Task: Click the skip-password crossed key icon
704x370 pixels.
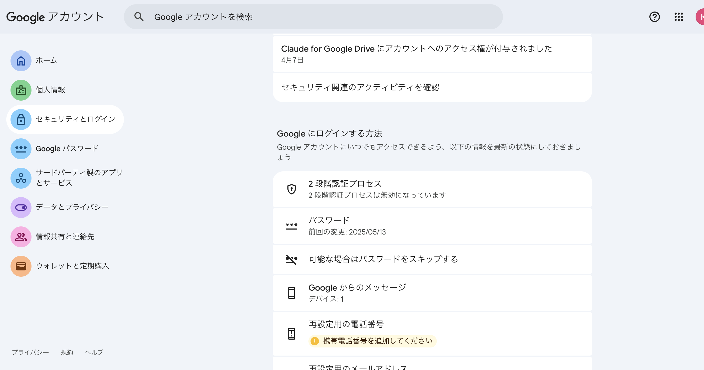Action: (291, 259)
